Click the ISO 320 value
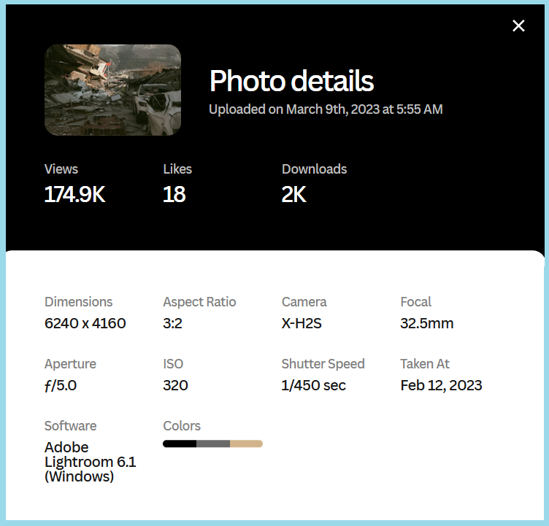The image size is (549, 526). 175,385
